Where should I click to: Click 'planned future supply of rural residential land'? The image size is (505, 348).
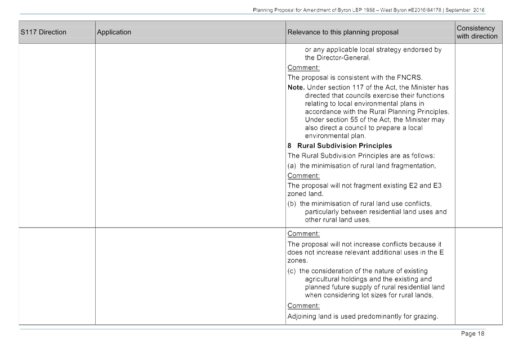(x=374, y=287)
